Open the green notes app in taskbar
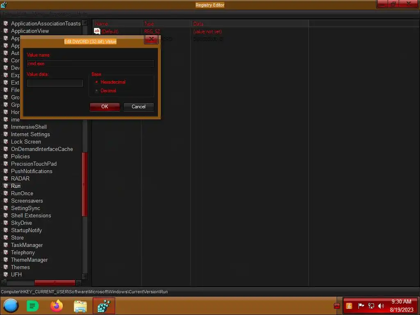 click(x=33, y=306)
